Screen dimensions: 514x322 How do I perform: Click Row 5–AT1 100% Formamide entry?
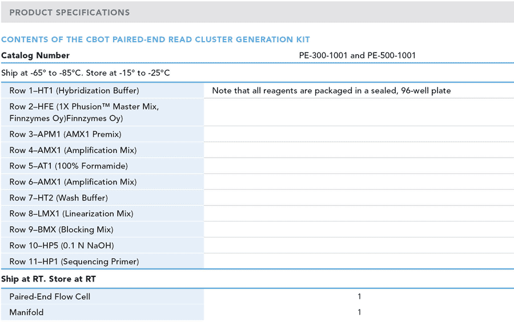(102, 166)
